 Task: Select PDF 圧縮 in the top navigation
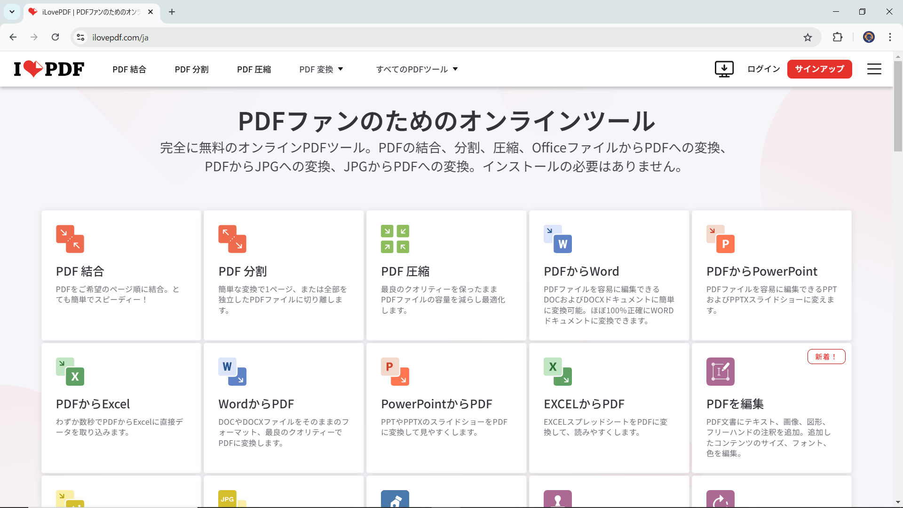[x=254, y=69]
